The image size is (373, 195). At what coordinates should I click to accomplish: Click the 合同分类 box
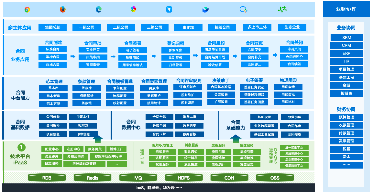pos(53,117)
